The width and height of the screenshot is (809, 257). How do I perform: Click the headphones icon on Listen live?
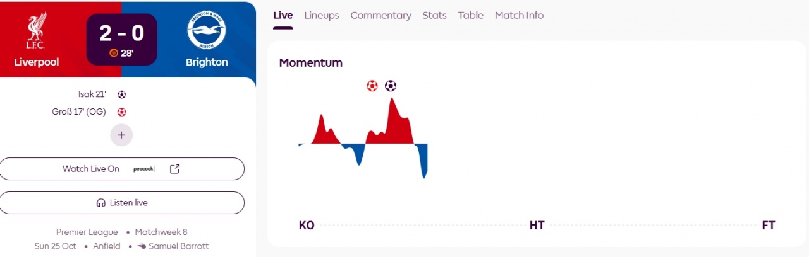coord(100,203)
